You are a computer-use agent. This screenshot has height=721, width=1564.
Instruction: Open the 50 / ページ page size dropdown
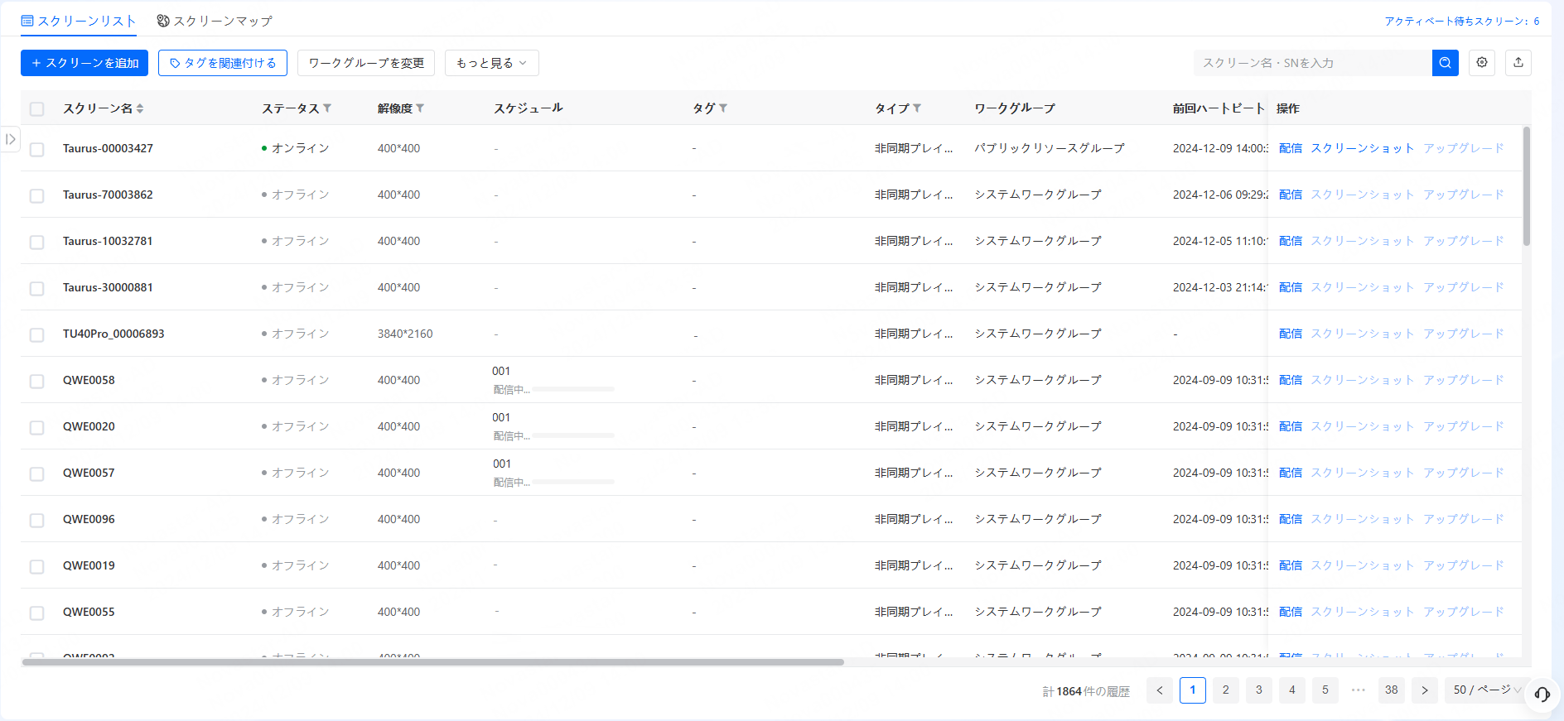click(1487, 690)
